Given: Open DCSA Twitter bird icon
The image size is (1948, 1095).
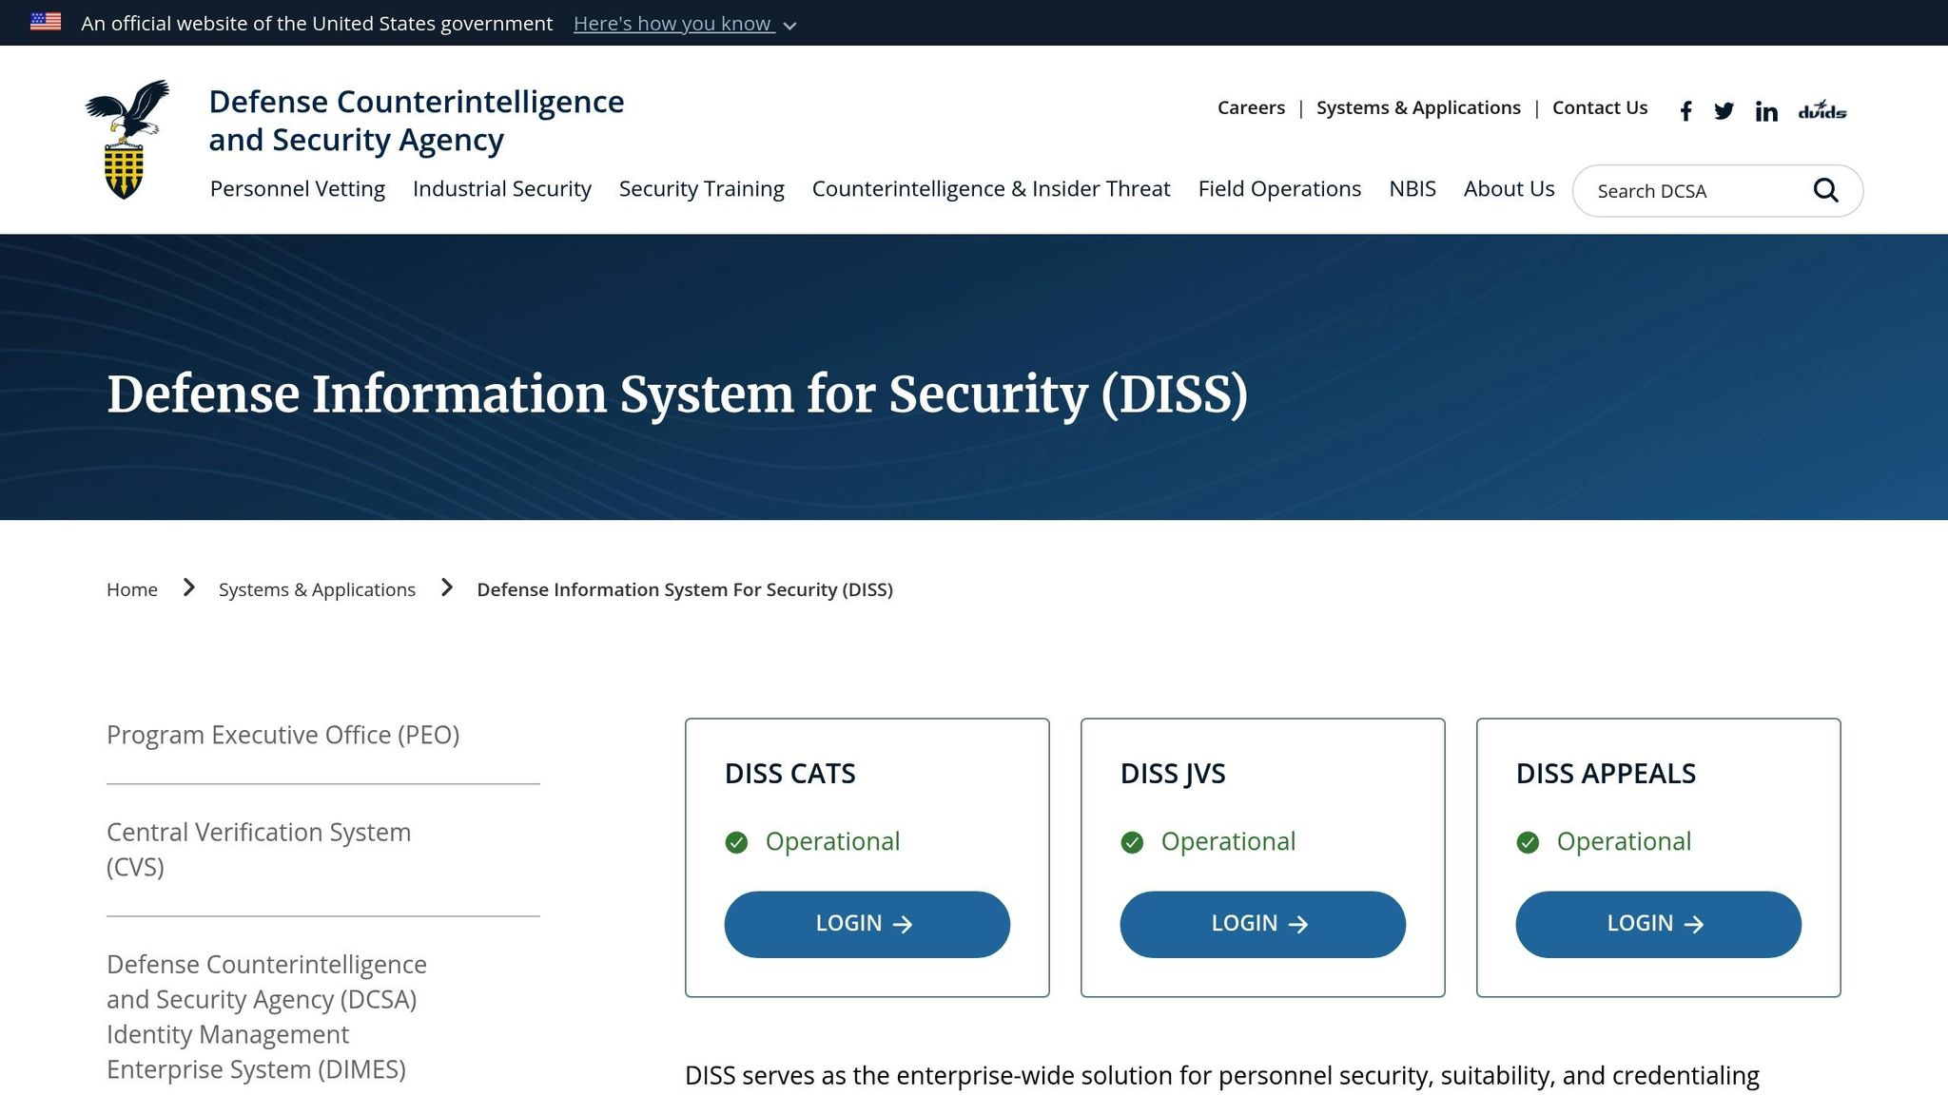Looking at the screenshot, I should point(1724,111).
